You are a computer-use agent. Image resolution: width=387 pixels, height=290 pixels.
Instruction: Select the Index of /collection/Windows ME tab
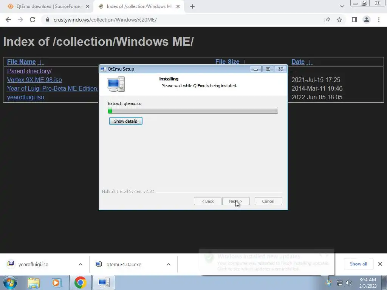pyautogui.click(x=138, y=7)
